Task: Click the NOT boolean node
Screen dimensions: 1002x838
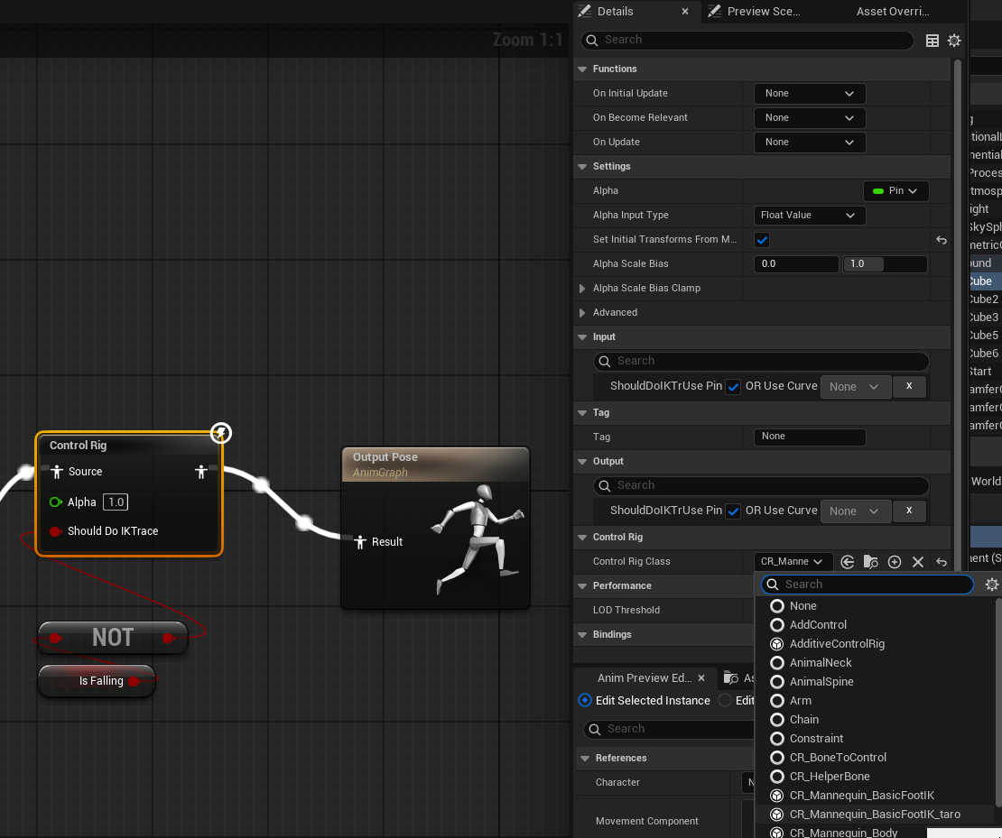Action: (113, 638)
